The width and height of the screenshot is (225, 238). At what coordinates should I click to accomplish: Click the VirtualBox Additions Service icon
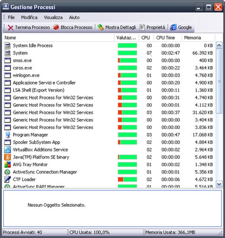point(7,150)
